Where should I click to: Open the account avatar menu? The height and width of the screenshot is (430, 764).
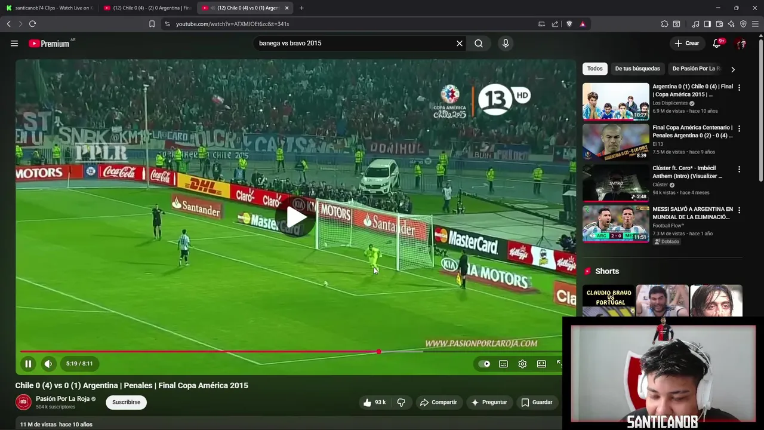click(741, 43)
